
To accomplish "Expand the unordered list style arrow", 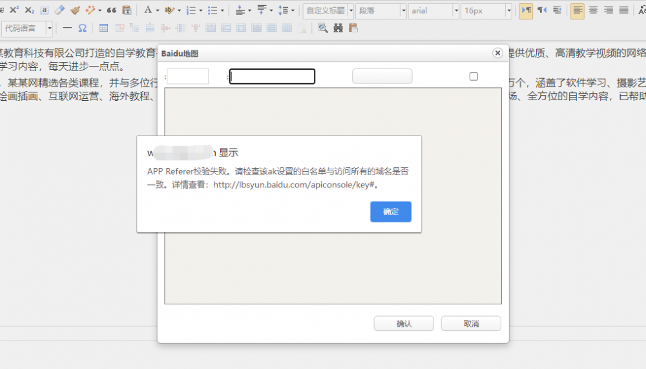I will (222, 10).
